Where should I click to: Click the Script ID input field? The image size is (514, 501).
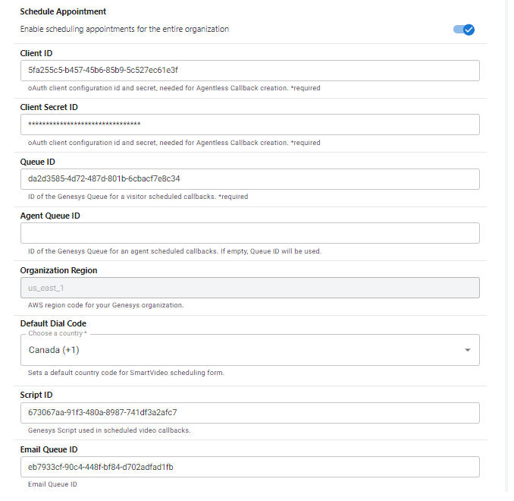pyautogui.click(x=249, y=413)
